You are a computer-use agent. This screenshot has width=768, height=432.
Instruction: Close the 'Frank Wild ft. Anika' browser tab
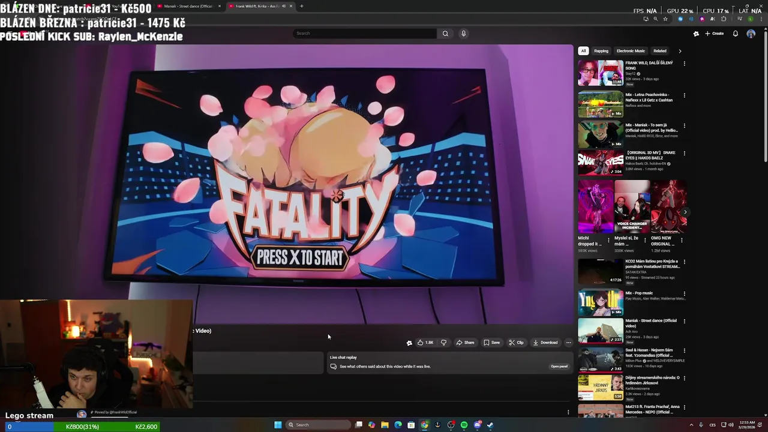tap(291, 6)
